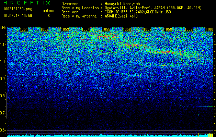Click the Receiving Location label
This screenshot has width=216, height=137.
click(x=80, y=8)
